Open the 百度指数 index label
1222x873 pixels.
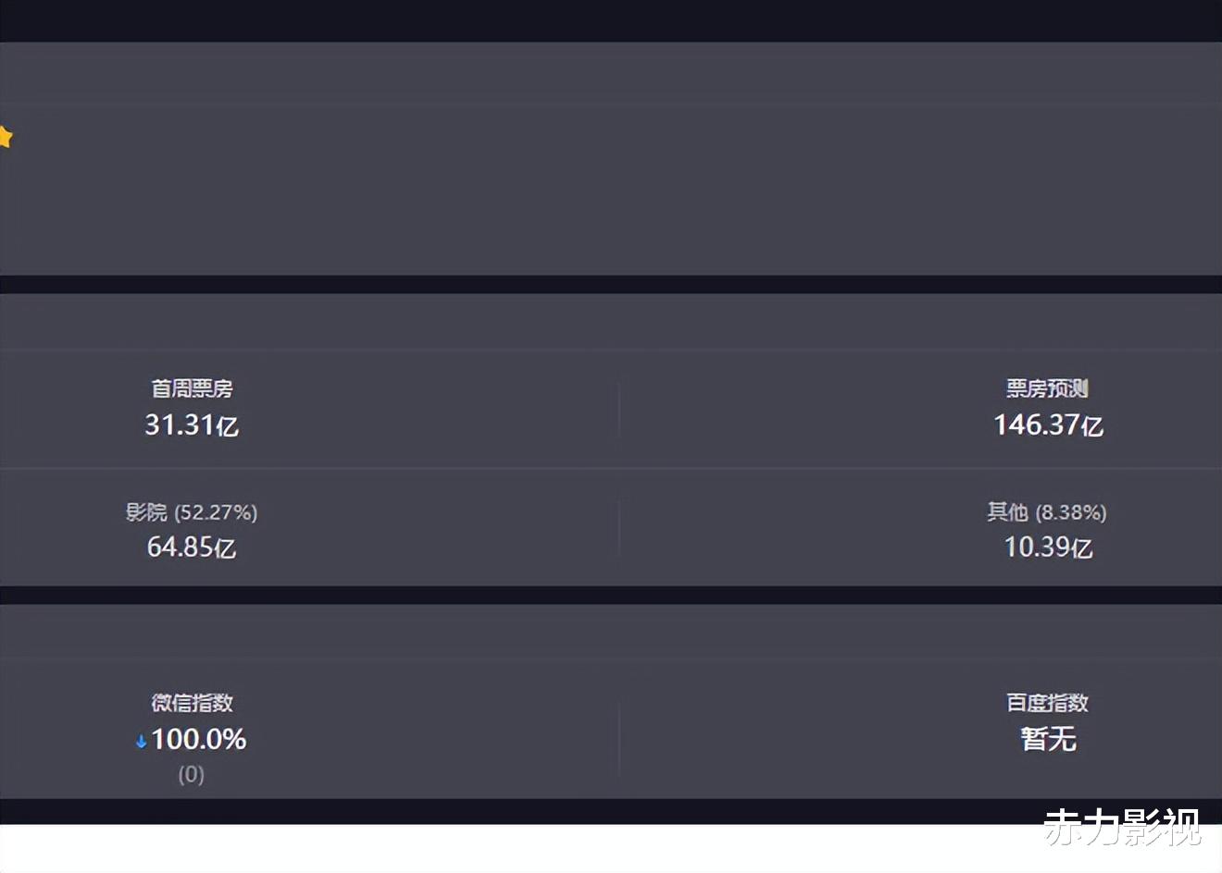click(x=1047, y=703)
